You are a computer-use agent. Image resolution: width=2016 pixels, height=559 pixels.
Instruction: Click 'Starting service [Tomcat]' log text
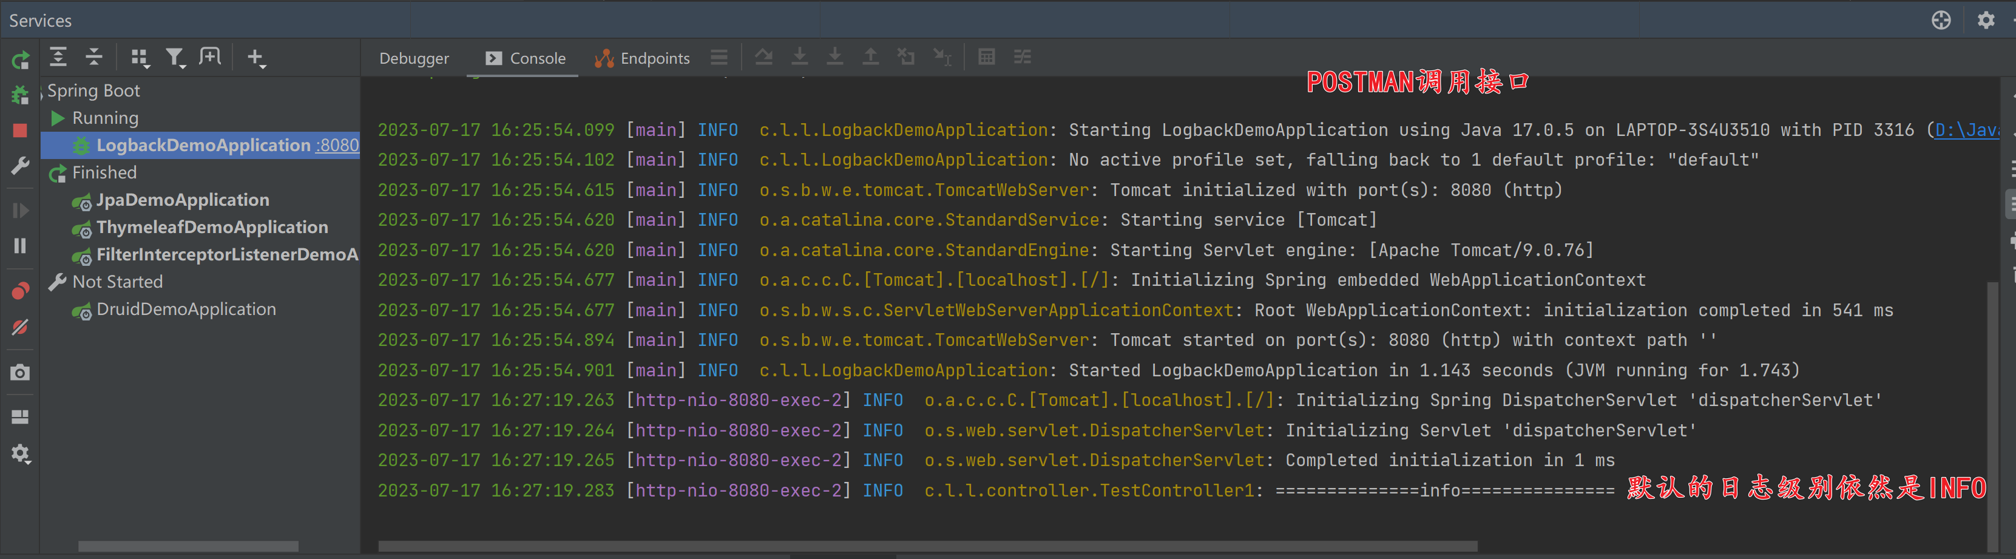1248,220
